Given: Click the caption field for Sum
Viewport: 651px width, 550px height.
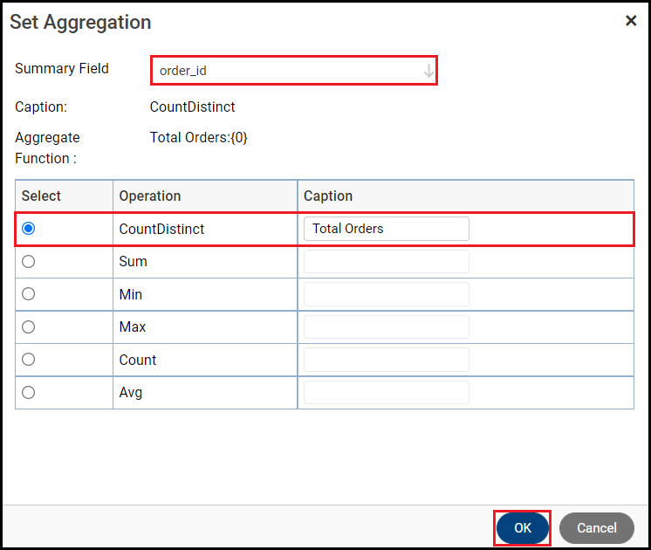Looking at the screenshot, I should [x=386, y=261].
